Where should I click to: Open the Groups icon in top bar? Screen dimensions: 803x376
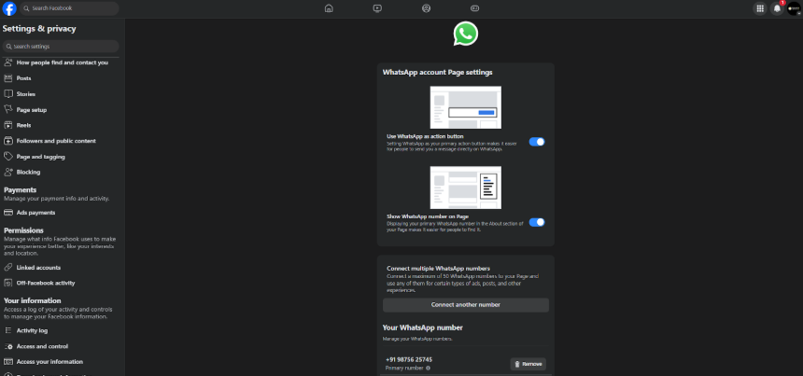426,8
